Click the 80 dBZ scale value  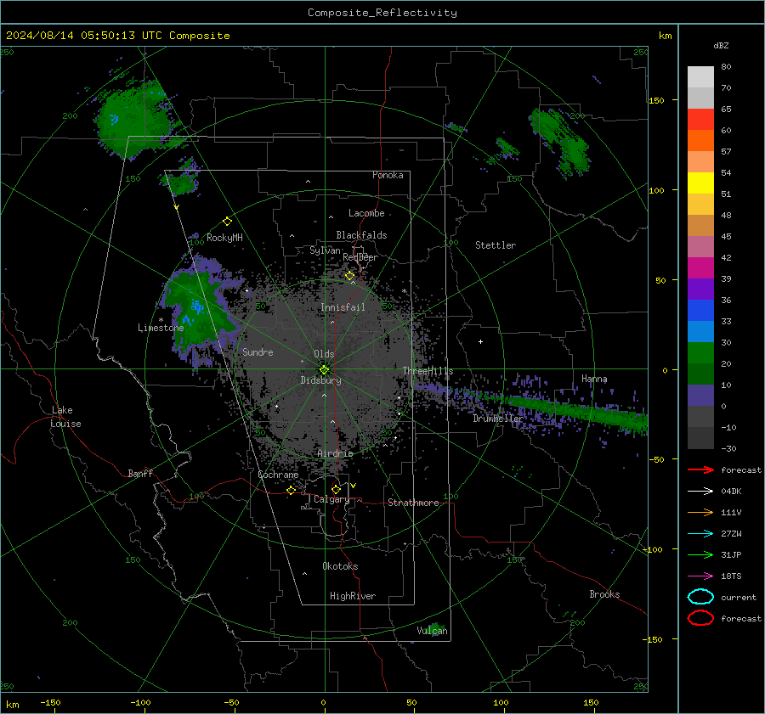coord(726,67)
